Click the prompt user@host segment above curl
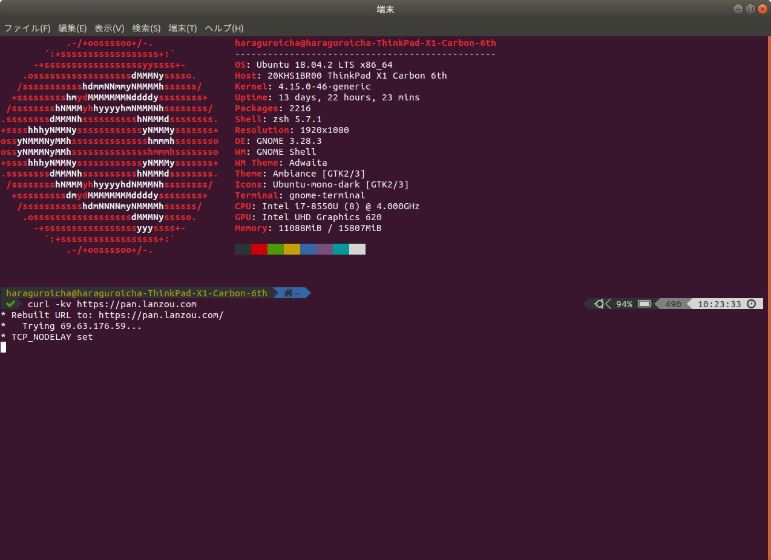Viewport: 771px width, 560px height. (x=137, y=293)
